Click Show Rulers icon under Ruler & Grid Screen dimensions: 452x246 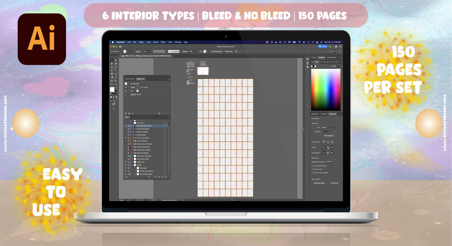[324, 142]
